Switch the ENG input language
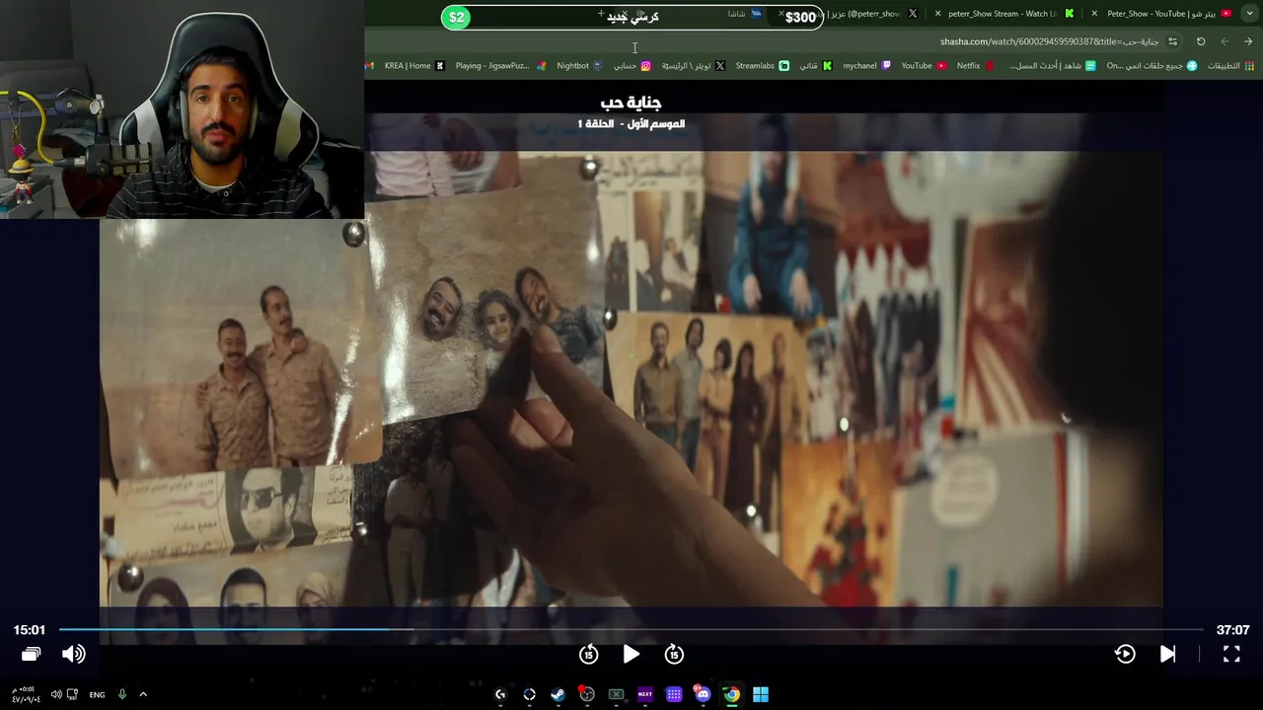Image resolution: width=1263 pixels, height=710 pixels. [x=97, y=694]
